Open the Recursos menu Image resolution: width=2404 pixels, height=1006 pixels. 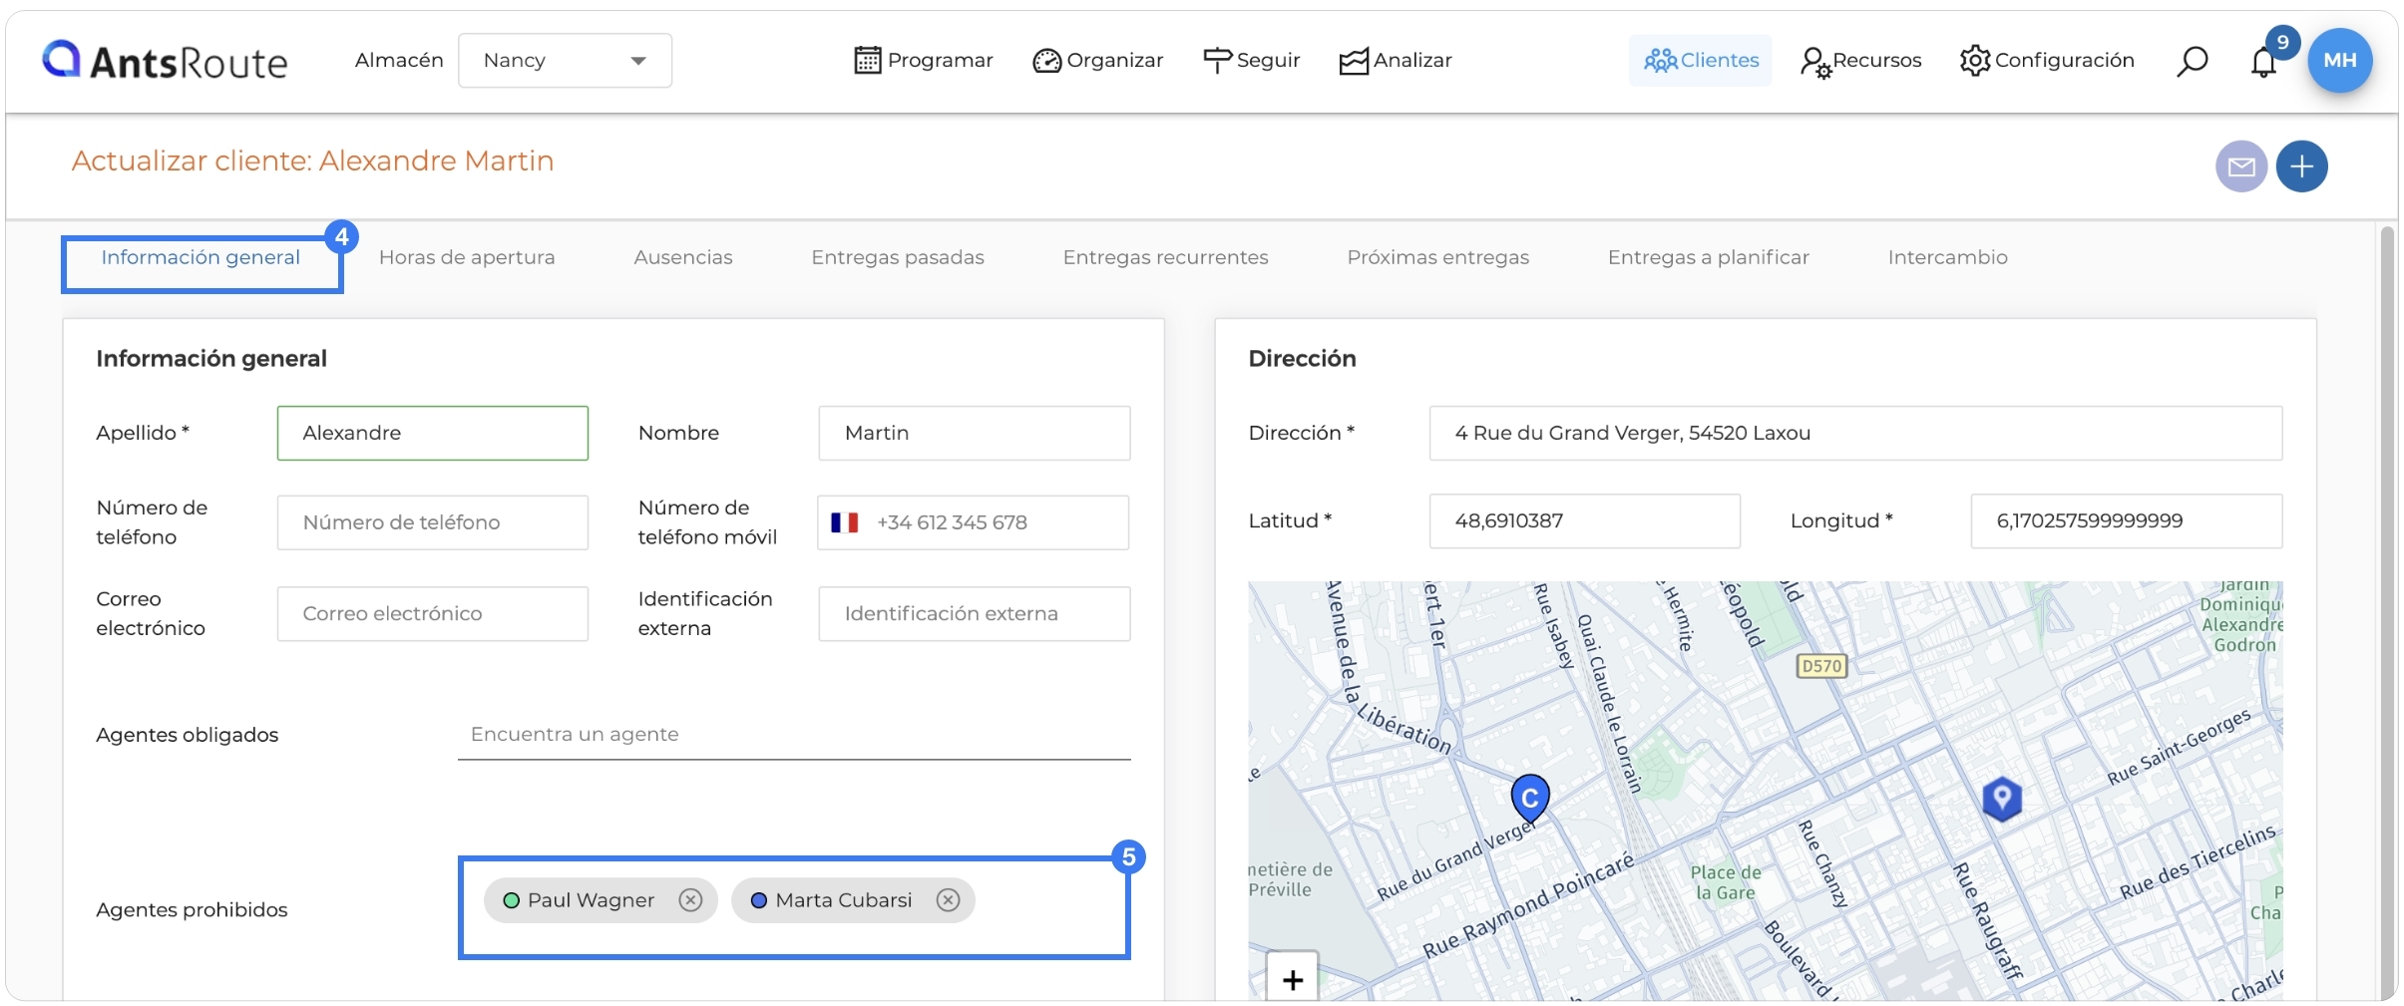click(x=1860, y=60)
